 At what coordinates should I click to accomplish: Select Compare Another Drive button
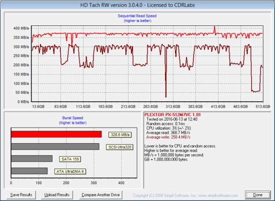(x=100, y=195)
